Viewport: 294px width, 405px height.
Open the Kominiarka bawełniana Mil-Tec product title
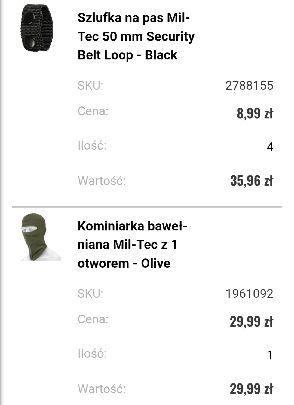pos(132,245)
